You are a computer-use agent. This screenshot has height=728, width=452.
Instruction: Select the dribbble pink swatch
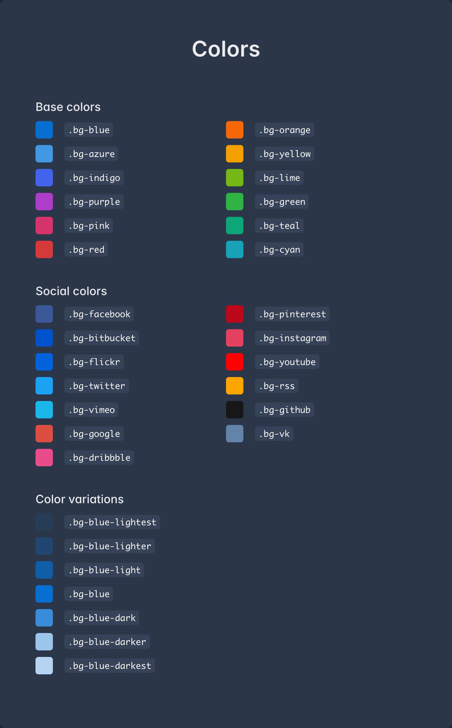pos(44,458)
